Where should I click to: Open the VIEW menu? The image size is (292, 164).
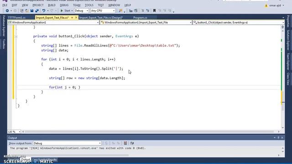coord(25,5)
